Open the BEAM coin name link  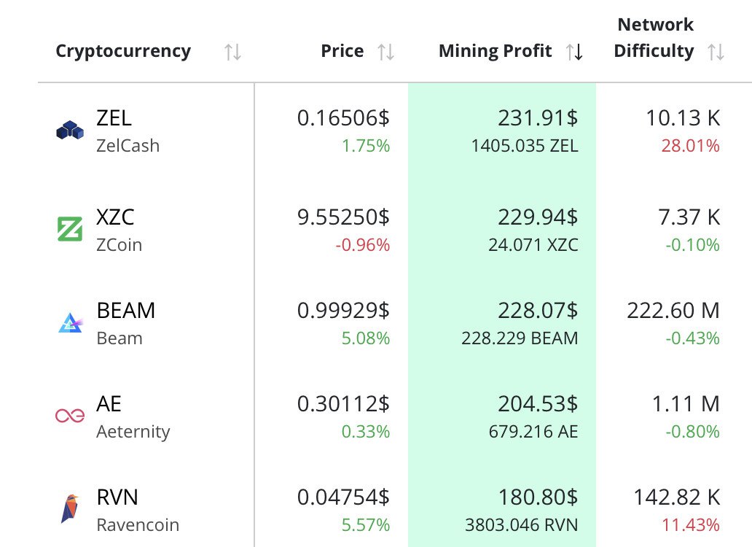point(126,311)
